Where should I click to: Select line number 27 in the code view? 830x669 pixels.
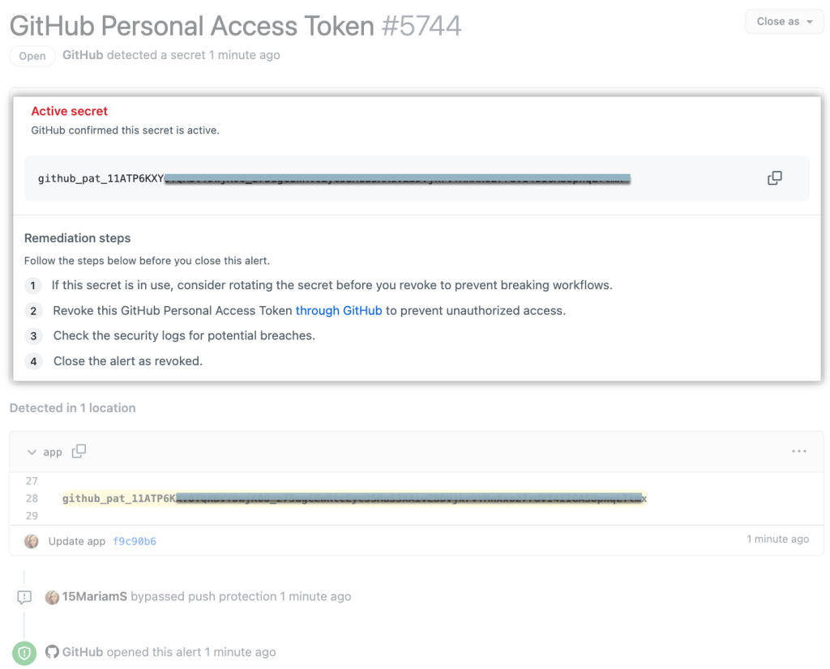[32, 481]
